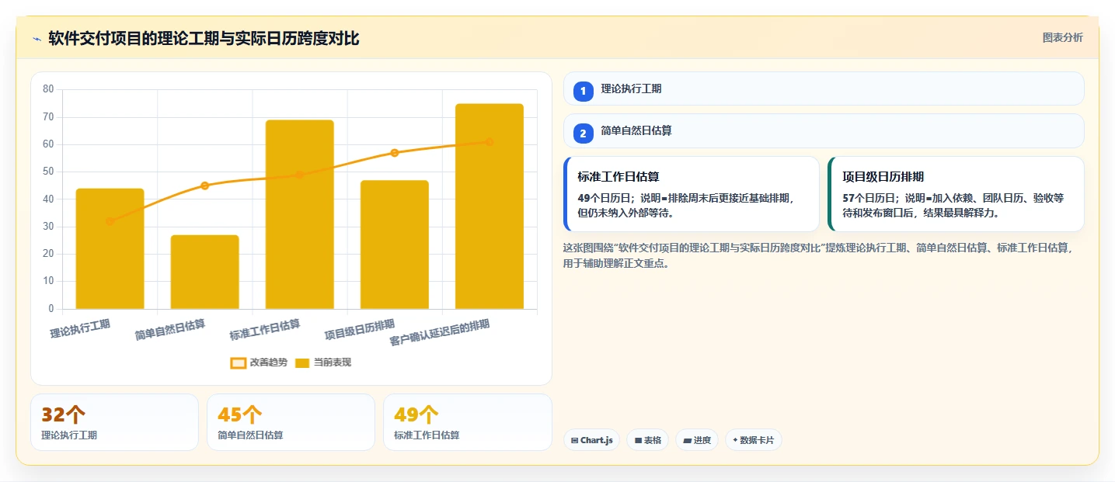Click the 32个 理论执行工期 stat card
The image size is (1115, 482).
(x=114, y=422)
